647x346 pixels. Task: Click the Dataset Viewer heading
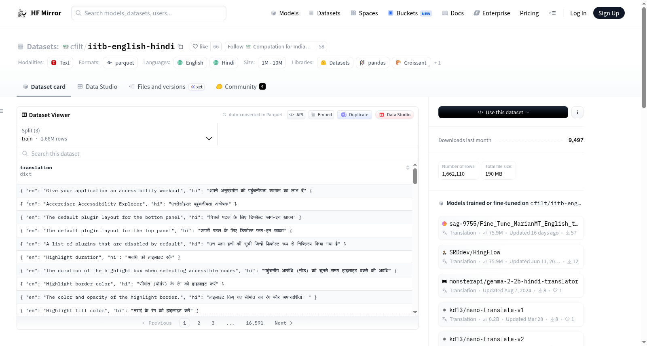(x=49, y=115)
